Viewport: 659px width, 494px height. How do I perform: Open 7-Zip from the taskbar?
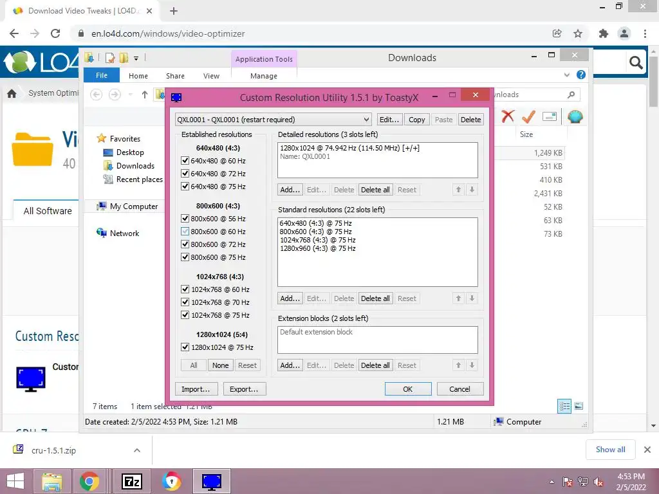point(131,481)
